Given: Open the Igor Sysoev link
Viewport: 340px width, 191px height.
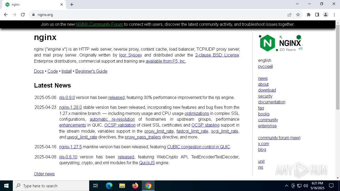Looking at the screenshot, I should [130, 55].
